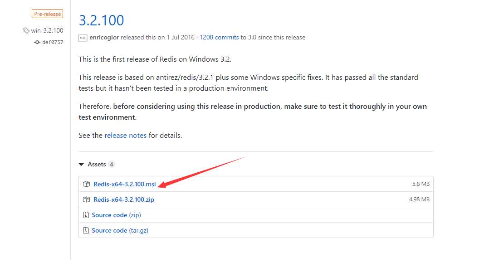
Task: Download Source code (tar.gz)
Action: (120, 231)
